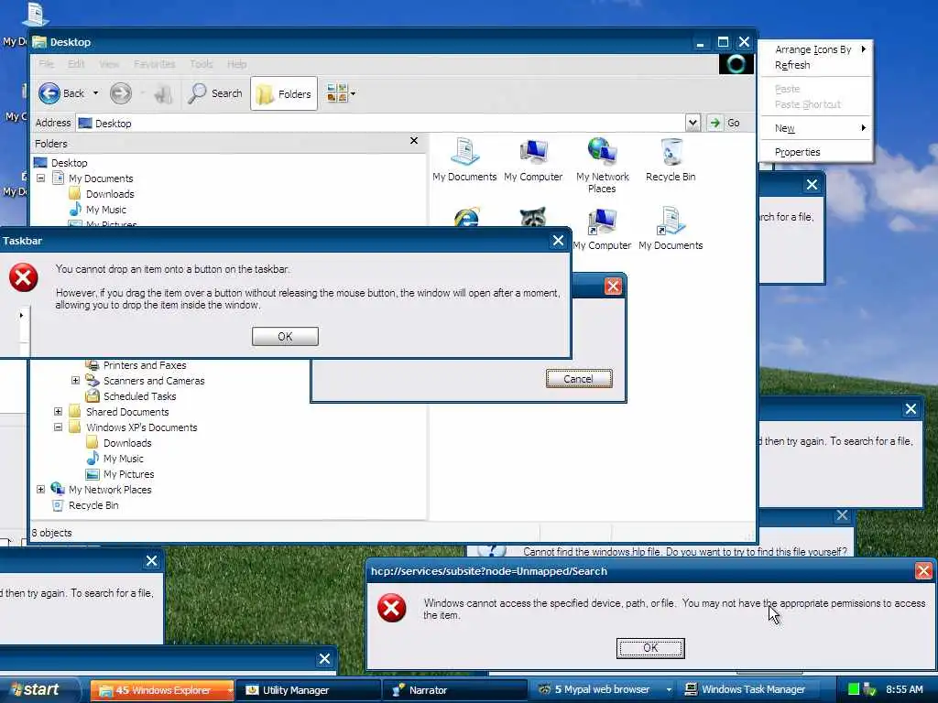938x703 pixels.
Task: Close the hcp://services error dialog
Action: [x=923, y=571]
